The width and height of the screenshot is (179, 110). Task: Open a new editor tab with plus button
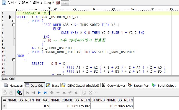[65, 3]
